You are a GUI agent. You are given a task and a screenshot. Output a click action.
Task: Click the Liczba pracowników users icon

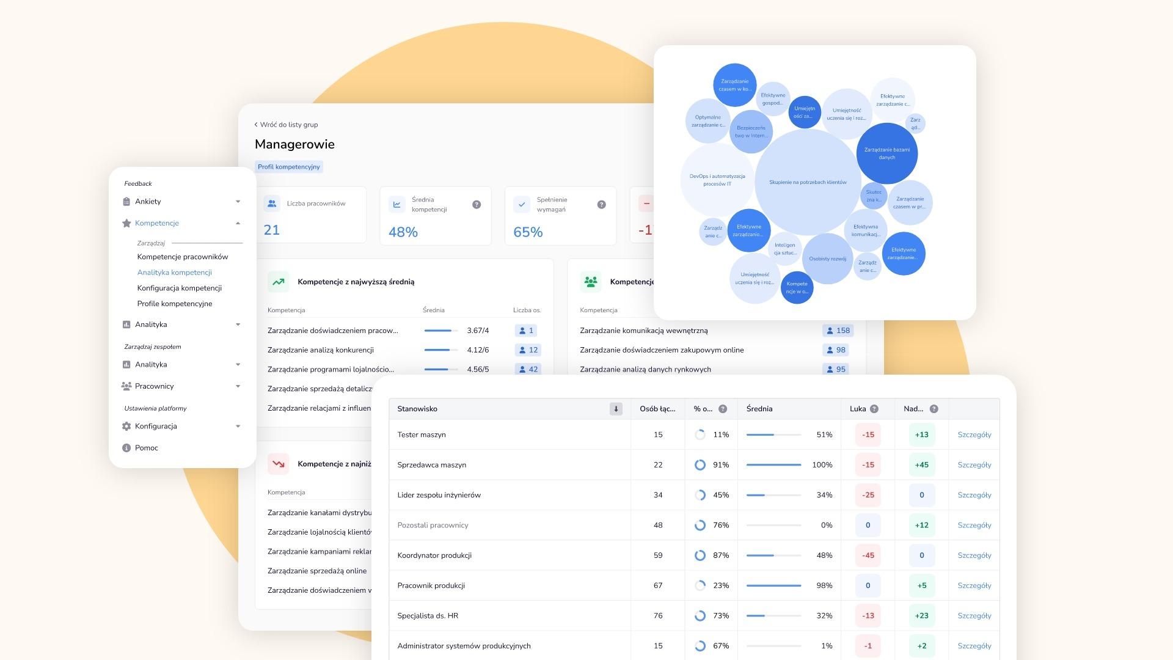[272, 204]
